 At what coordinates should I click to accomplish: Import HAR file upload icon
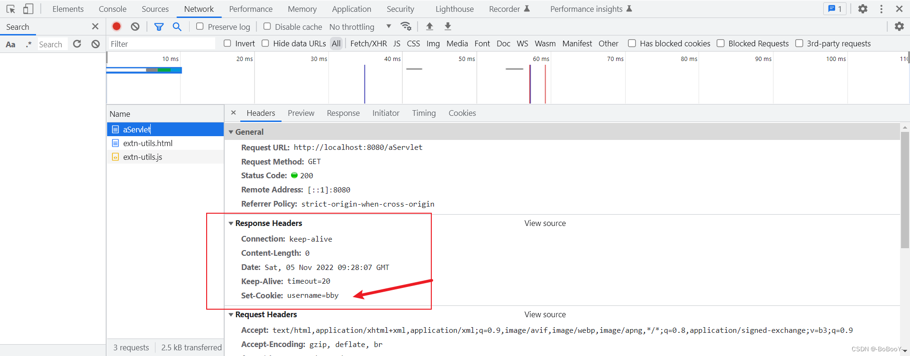point(429,26)
